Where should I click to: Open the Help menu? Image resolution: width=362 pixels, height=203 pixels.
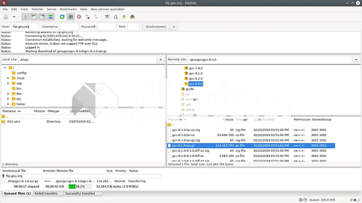pos(83,9)
